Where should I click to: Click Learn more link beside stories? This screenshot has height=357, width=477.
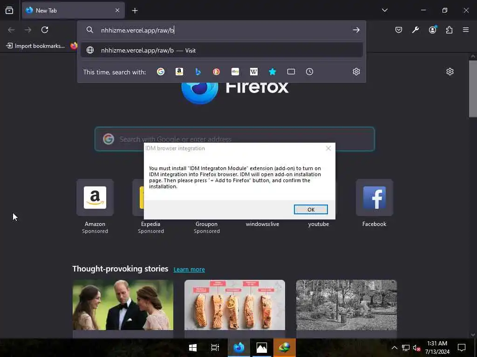coord(189,269)
